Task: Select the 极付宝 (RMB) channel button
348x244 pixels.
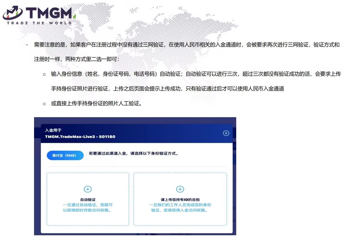Action: (x=65, y=155)
